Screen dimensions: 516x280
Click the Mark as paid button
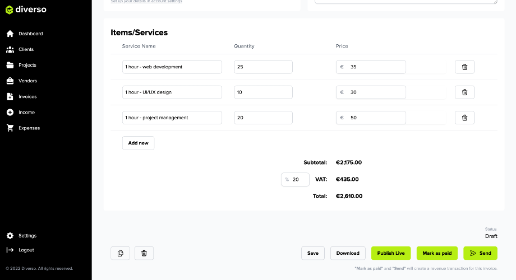[x=437, y=253]
